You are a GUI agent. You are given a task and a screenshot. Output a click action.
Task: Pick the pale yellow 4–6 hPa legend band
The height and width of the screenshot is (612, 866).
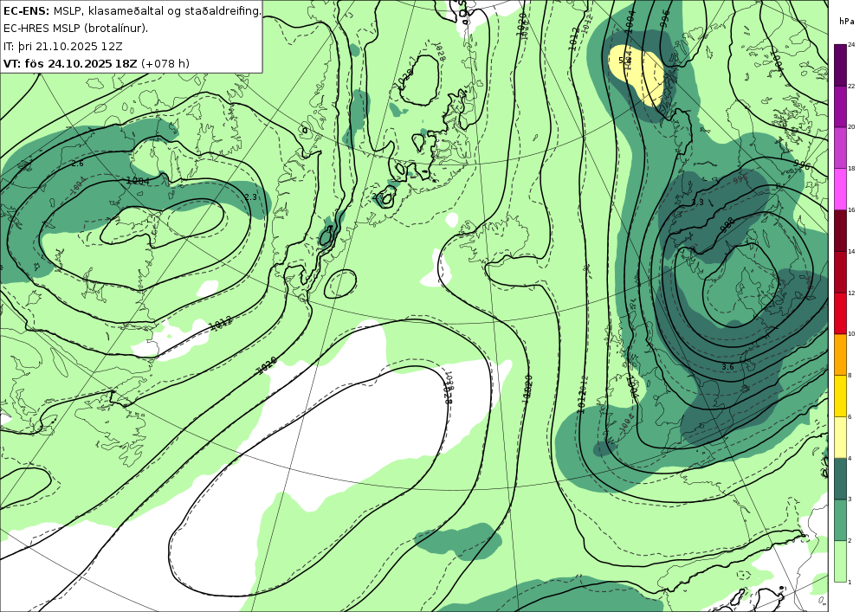[841, 437]
